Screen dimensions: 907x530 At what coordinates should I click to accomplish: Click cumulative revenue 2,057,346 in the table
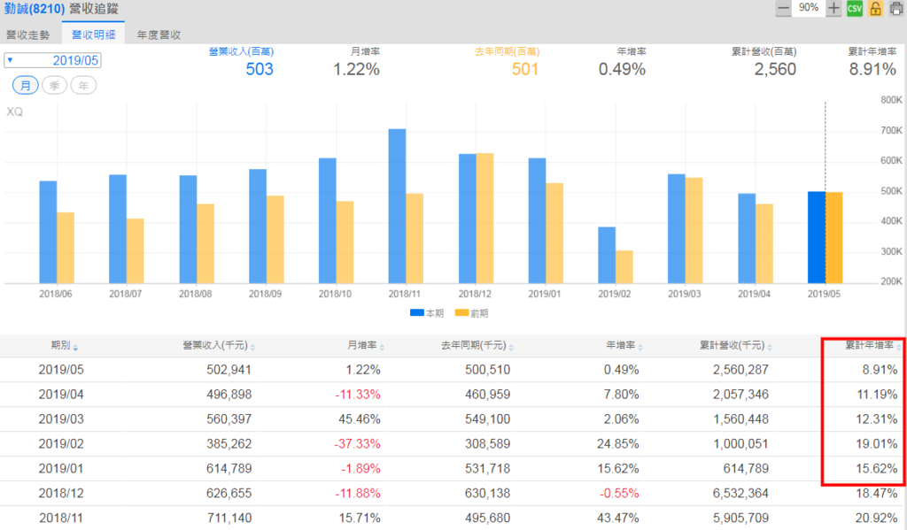coord(741,395)
